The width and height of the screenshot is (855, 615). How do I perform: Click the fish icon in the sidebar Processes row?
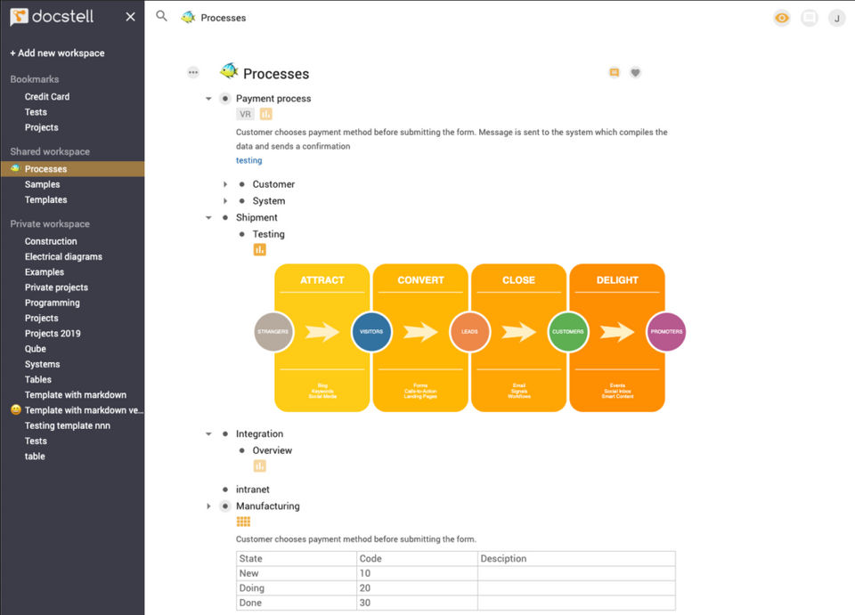(16, 168)
